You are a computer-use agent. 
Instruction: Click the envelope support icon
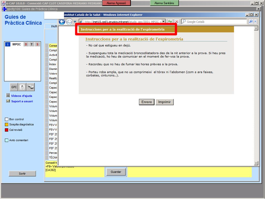[8, 101]
